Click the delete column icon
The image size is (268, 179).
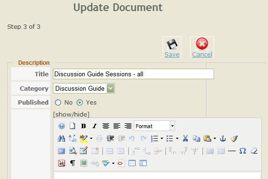pos(195,151)
